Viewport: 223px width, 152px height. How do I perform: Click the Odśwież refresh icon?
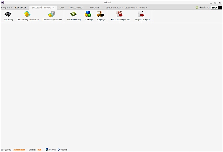tap(59, 149)
